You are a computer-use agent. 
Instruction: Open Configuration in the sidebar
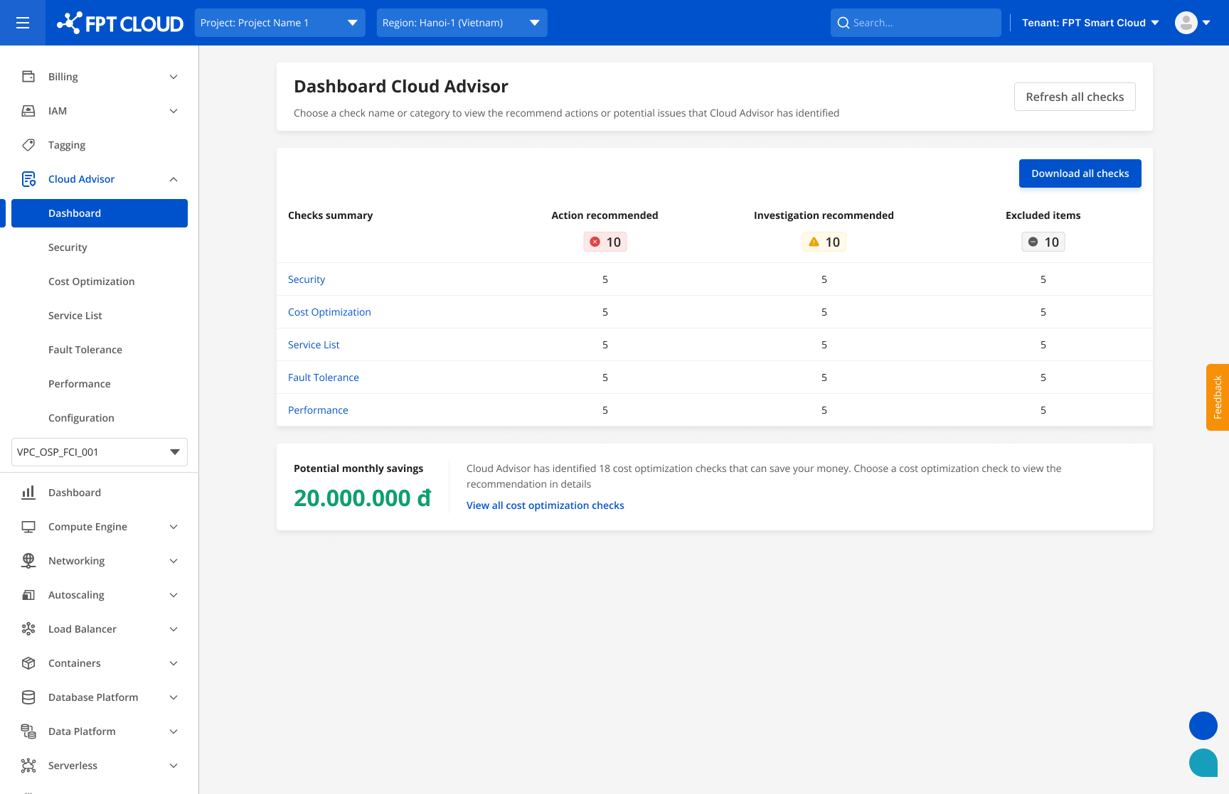point(81,418)
